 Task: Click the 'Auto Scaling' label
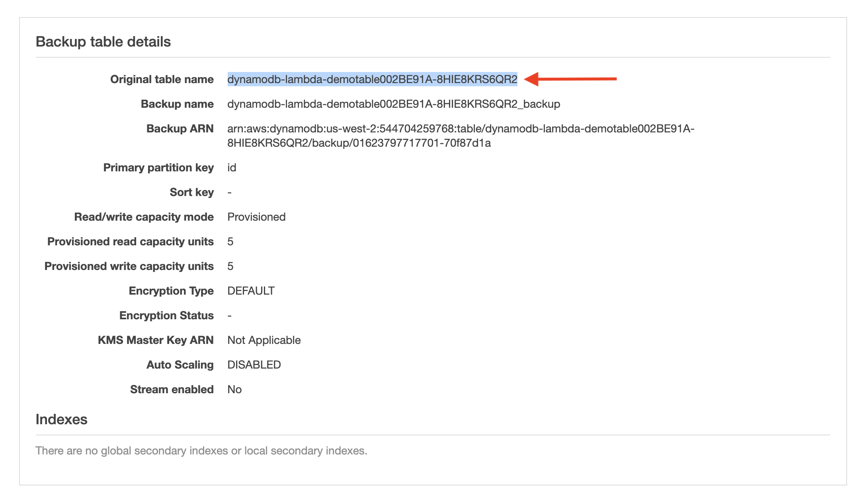point(180,365)
